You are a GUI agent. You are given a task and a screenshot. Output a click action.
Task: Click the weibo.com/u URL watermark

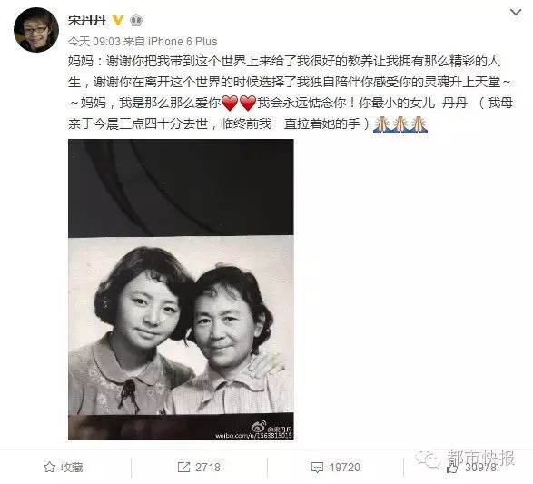pos(253,435)
